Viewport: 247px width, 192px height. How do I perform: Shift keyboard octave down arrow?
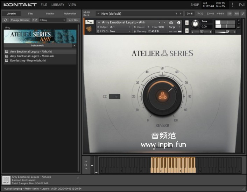(x=86, y=169)
